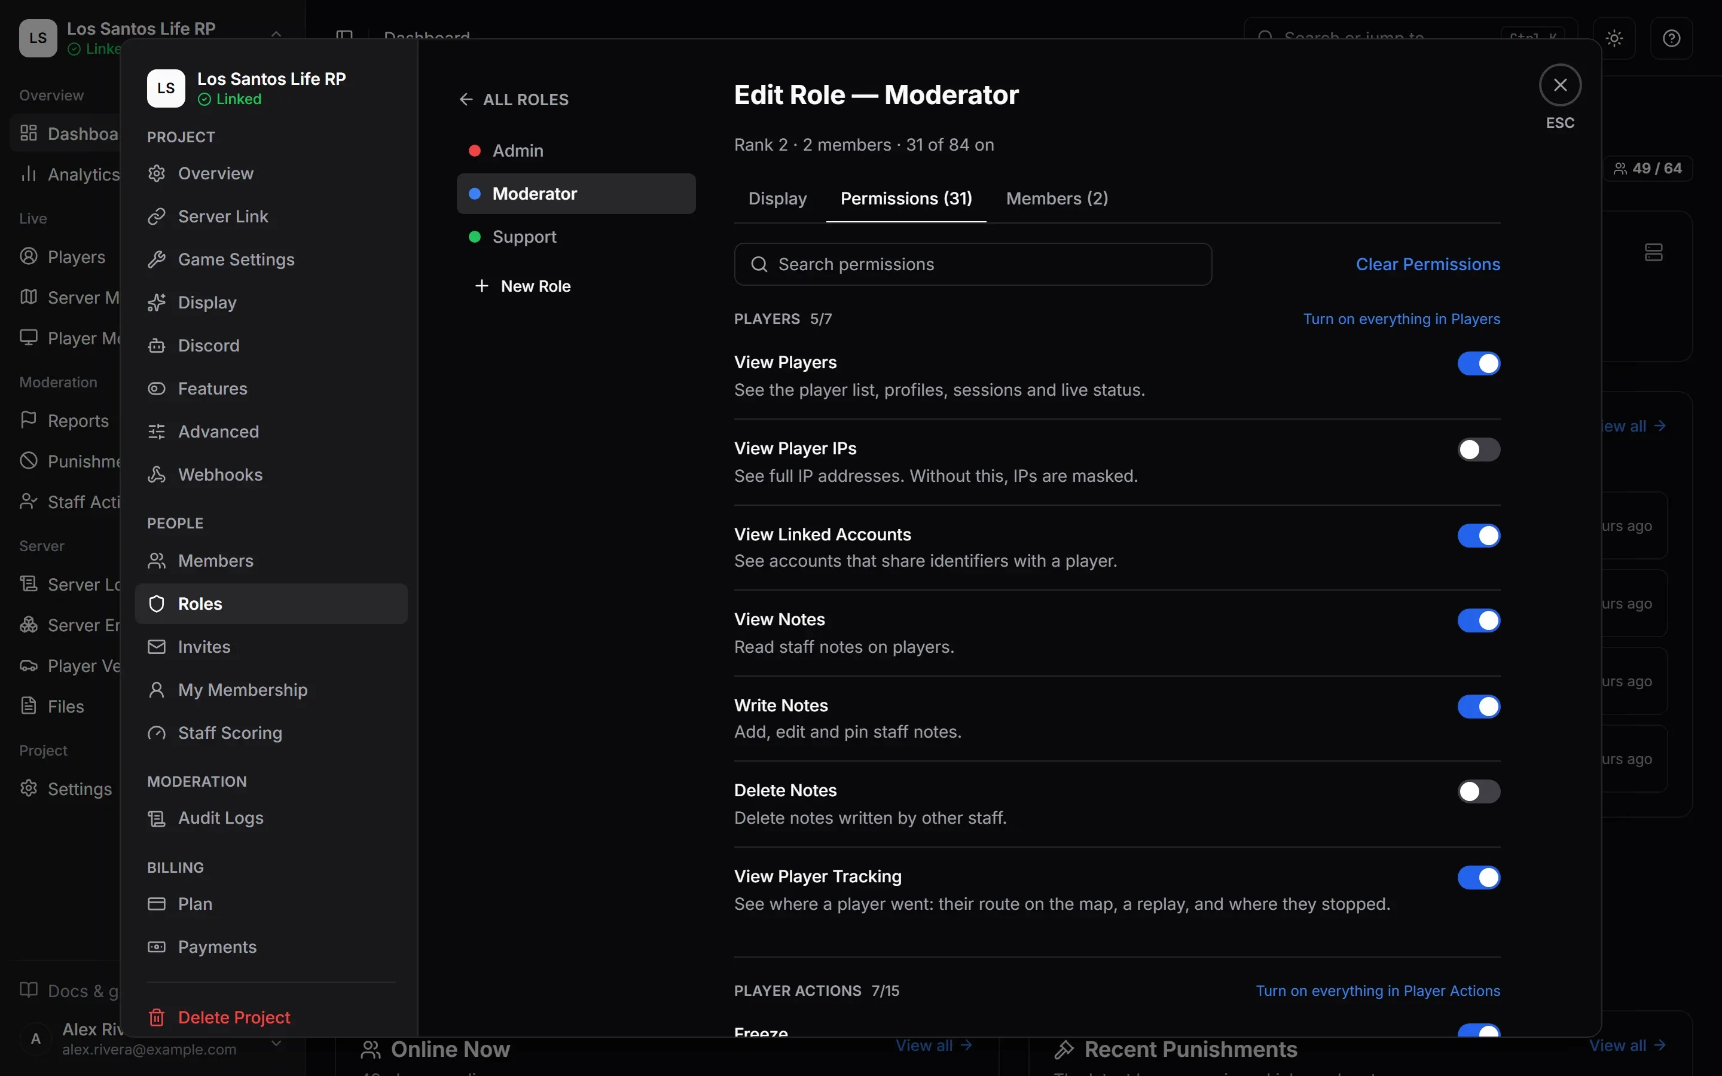The image size is (1722, 1076).
Task: Expand the Alex Rivera account menu chevron
Action: pyautogui.click(x=276, y=1043)
